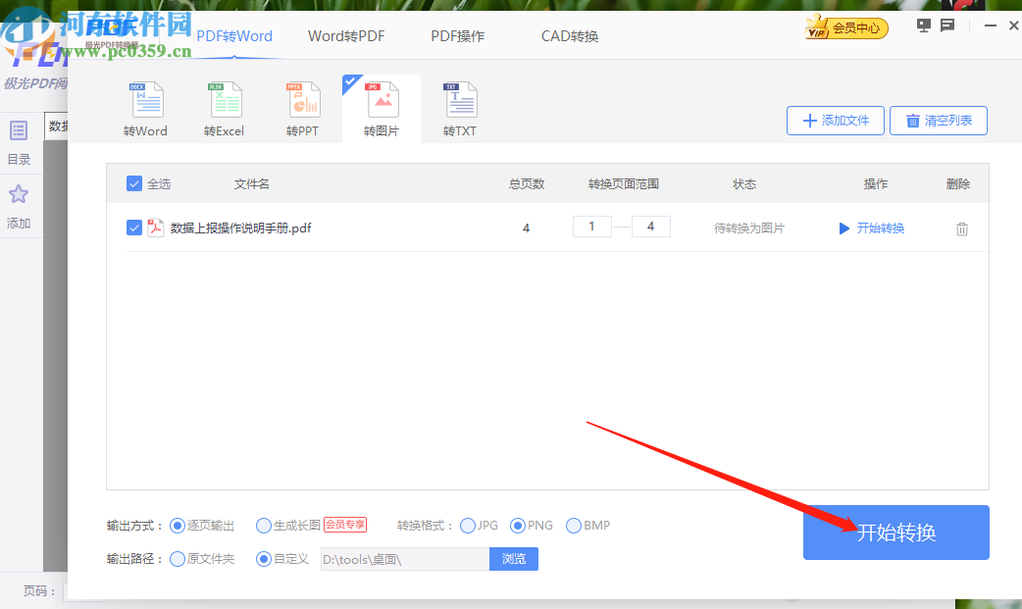The height and width of the screenshot is (609, 1022).
Task: Click the 操作 column header
Action: (875, 183)
